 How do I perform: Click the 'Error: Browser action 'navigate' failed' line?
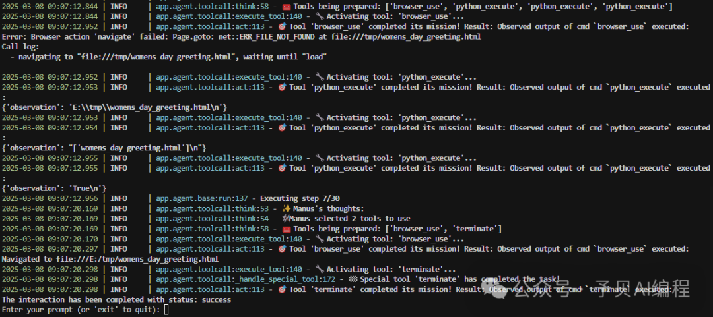[241, 37]
